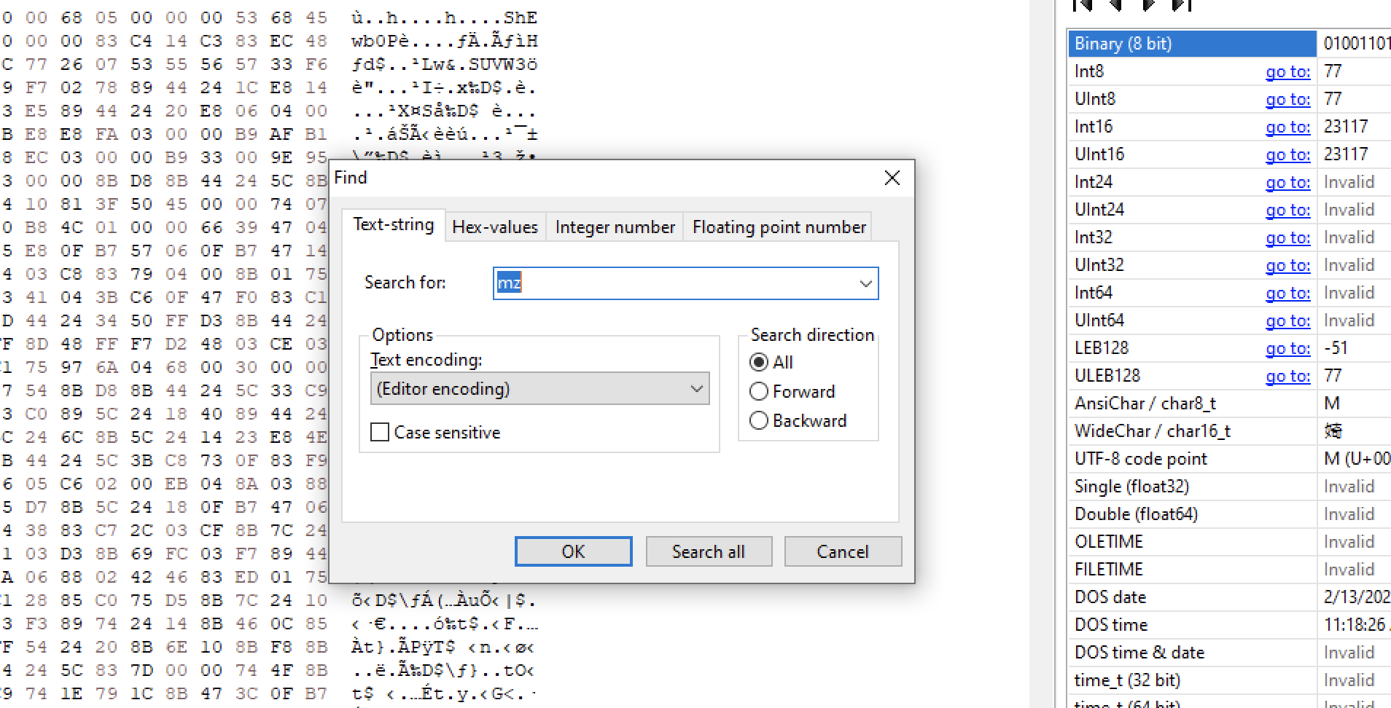
Task: Follow the Int24 go to link
Action: pos(1287,182)
